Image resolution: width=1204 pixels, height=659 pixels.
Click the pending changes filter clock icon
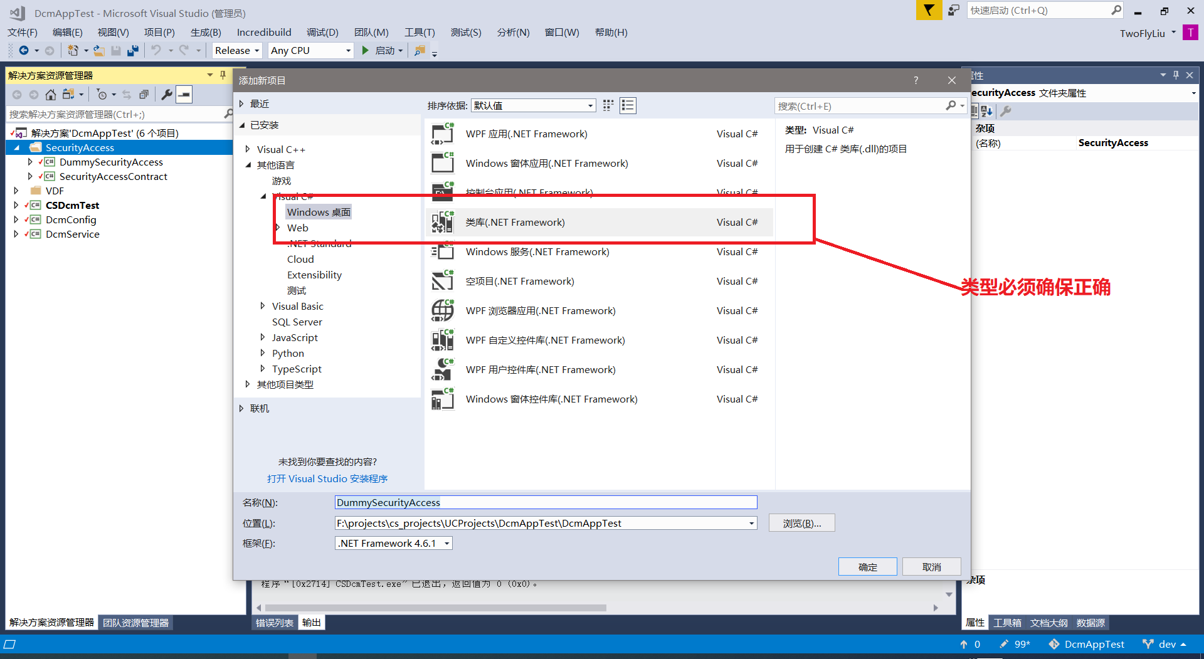(x=102, y=95)
